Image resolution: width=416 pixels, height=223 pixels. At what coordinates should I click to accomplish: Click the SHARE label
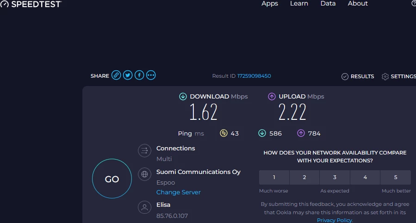pyautogui.click(x=100, y=76)
